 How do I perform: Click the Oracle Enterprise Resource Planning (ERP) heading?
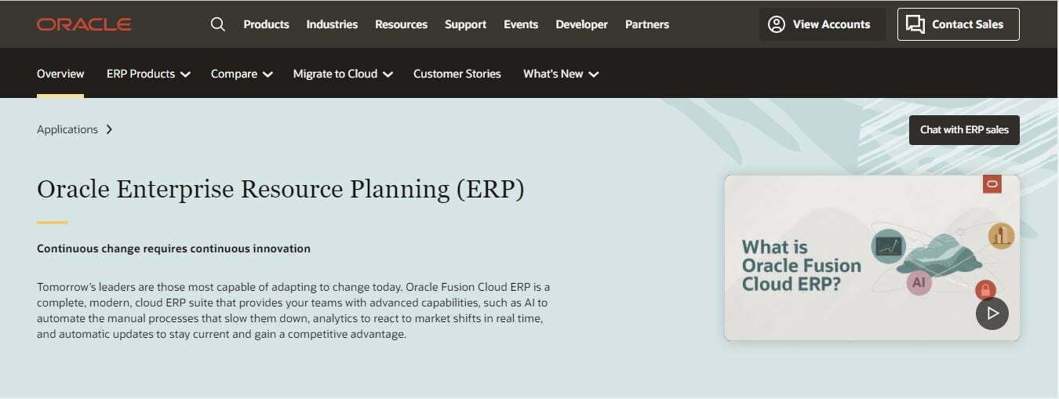click(280, 189)
